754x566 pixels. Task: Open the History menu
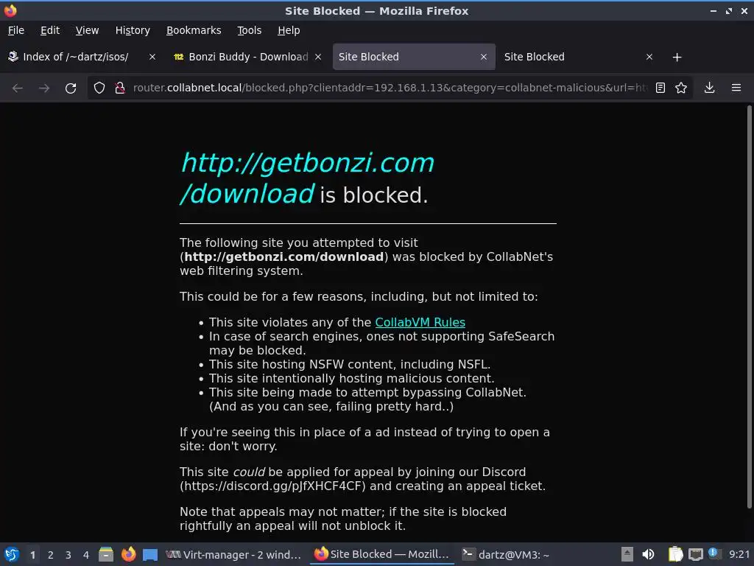(x=133, y=30)
